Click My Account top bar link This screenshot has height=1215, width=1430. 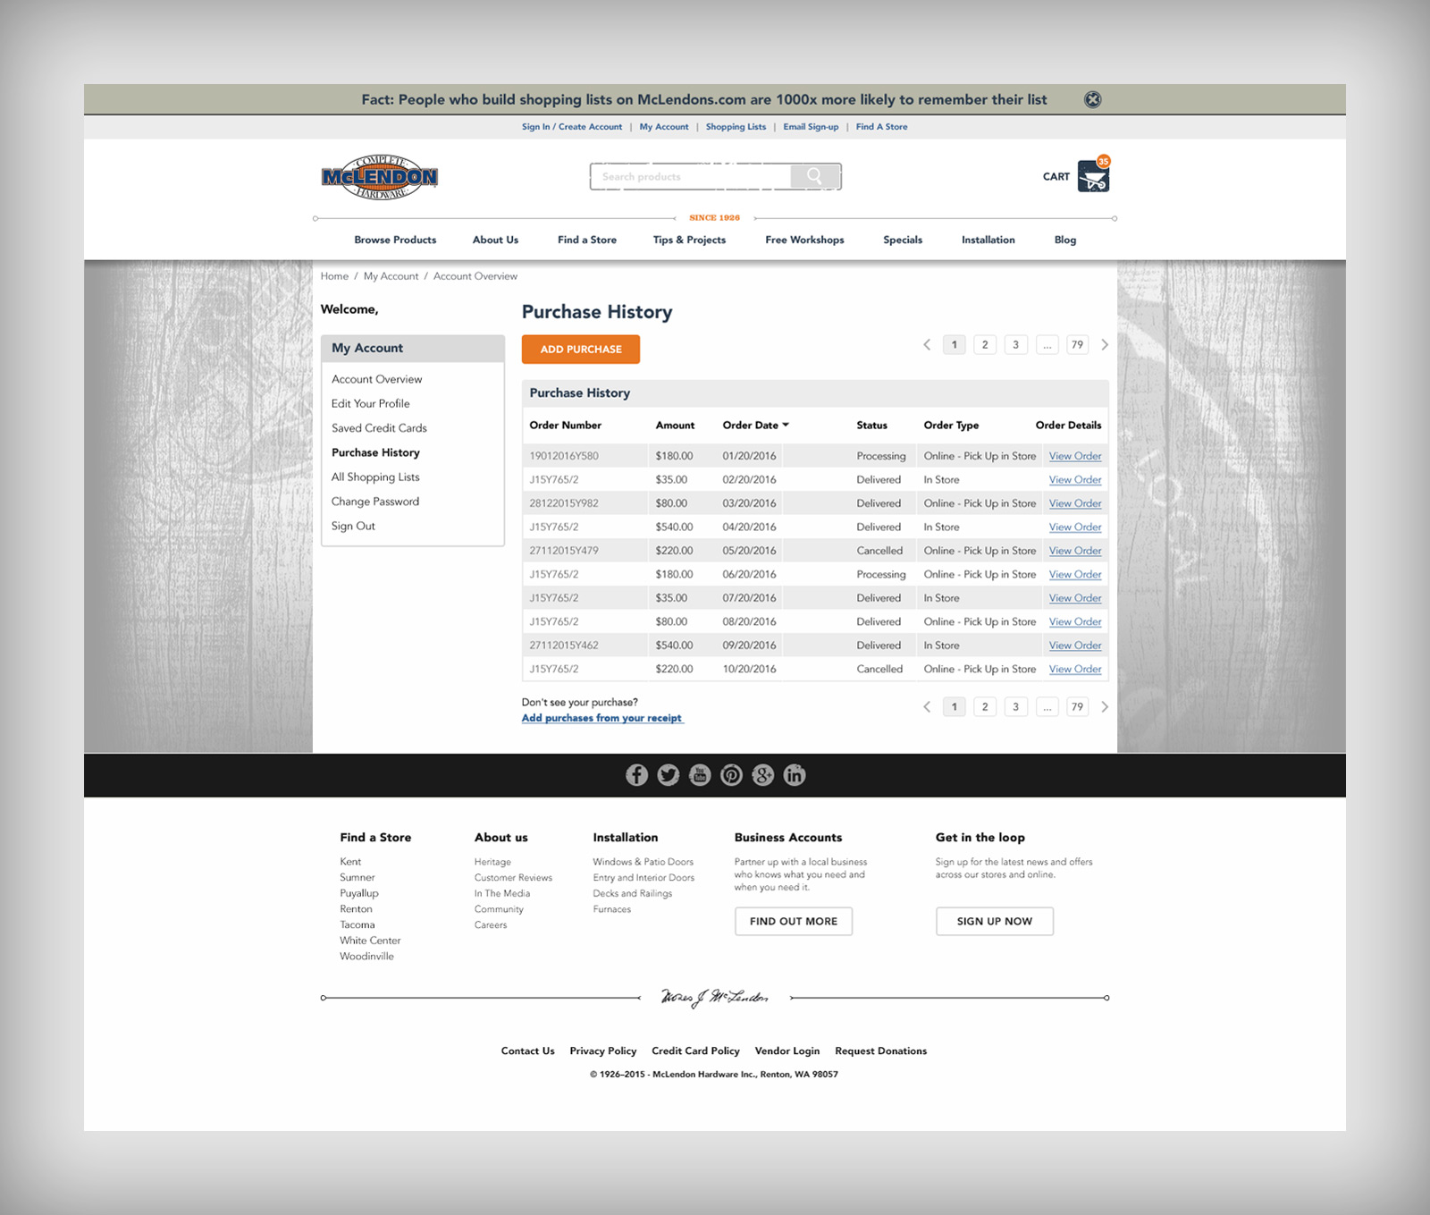pyautogui.click(x=664, y=127)
